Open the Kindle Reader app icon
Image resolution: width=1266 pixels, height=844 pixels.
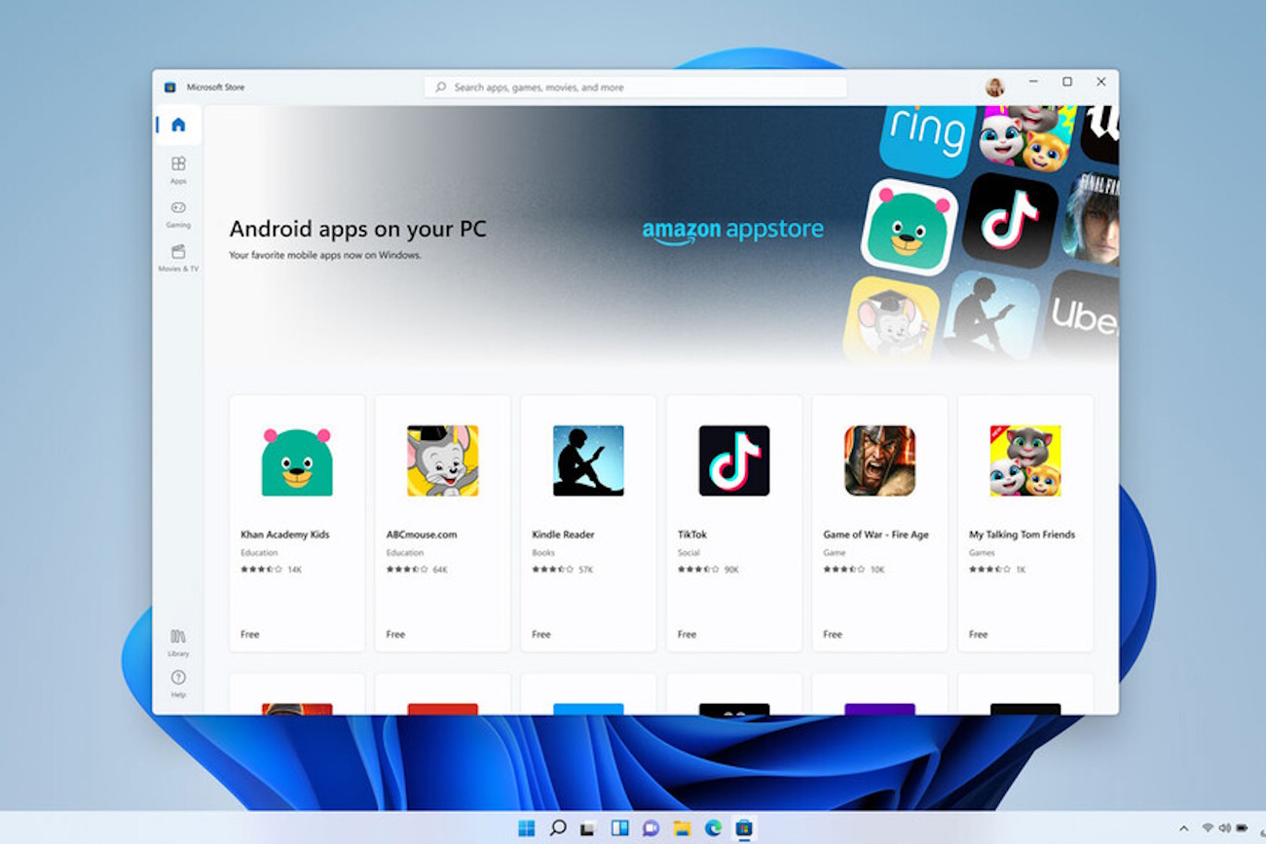point(588,460)
